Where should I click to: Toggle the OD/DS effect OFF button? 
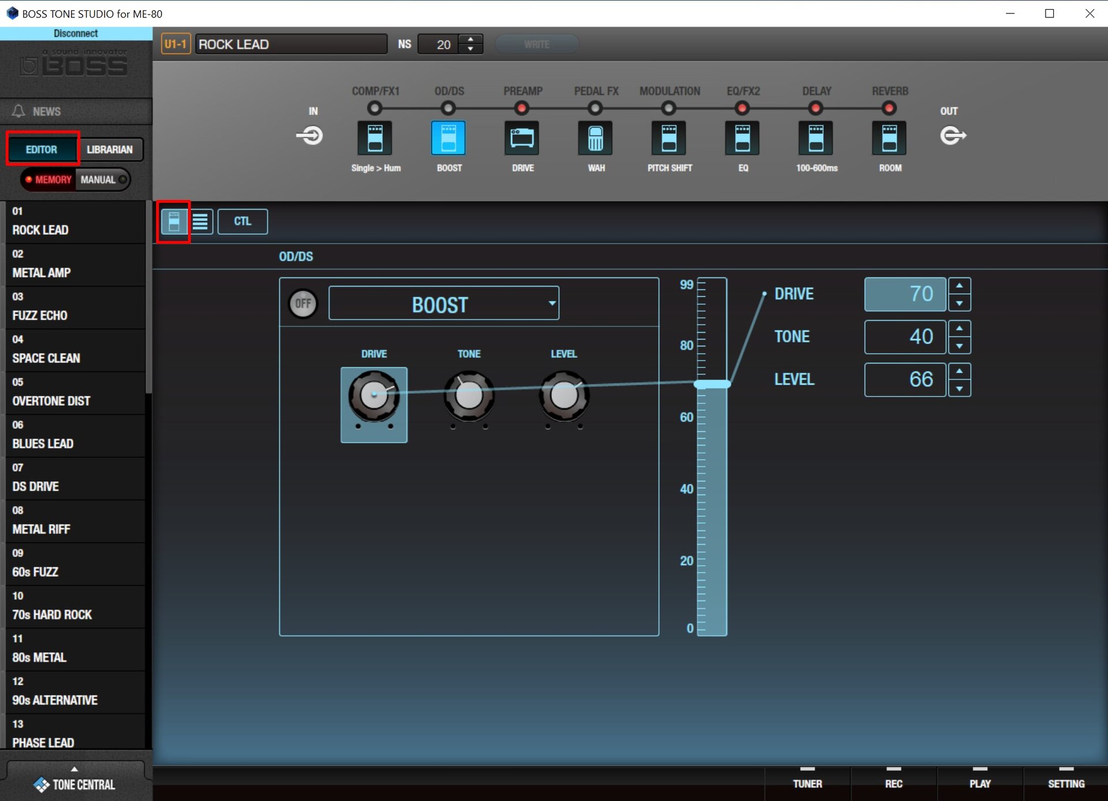pos(303,304)
